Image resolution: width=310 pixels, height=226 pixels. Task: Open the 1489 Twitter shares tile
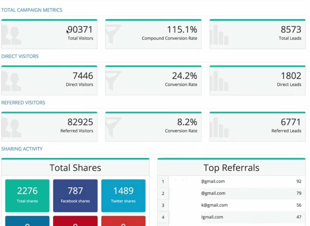pyautogui.click(x=123, y=196)
